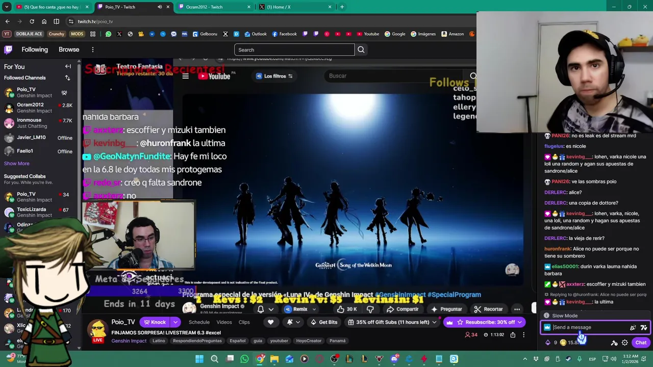Image resolution: width=653 pixels, height=367 pixels.
Task: Open browser home page button
Action: (x=44, y=21)
